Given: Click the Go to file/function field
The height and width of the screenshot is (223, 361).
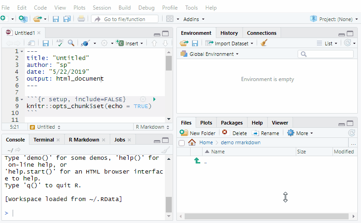Looking at the screenshot, I should (124, 19).
